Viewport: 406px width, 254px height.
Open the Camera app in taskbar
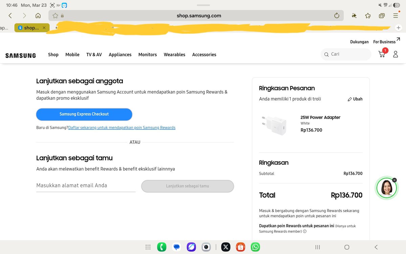point(206,247)
